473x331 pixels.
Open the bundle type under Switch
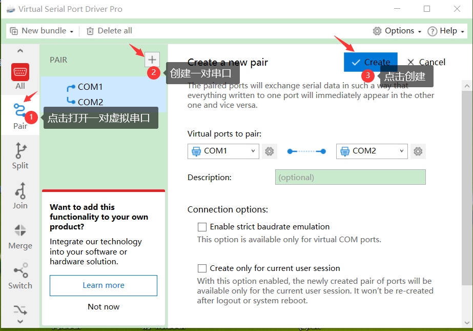(20, 310)
